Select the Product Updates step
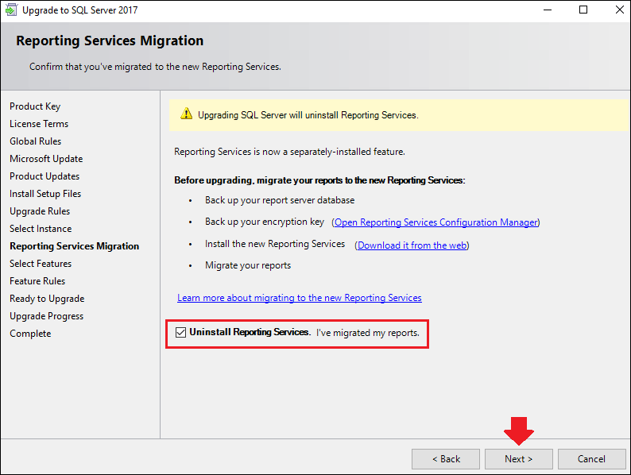Viewport: 631px width, 475px height. [45, 176]
